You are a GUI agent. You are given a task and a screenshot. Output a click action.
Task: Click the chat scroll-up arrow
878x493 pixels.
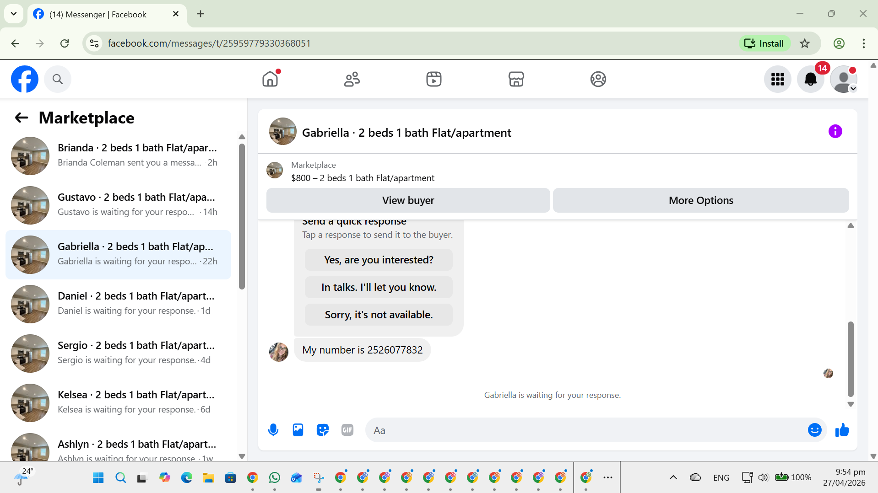851,225
